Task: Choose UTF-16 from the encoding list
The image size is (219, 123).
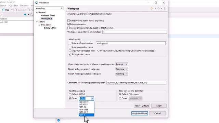Action: pos(87,107)
